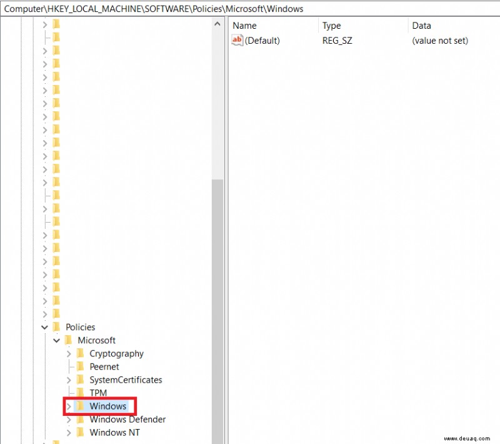This screenshot has height=444, width=500.
Task: Click the tree scrollbar up arrow
Action: pos(217,24)
